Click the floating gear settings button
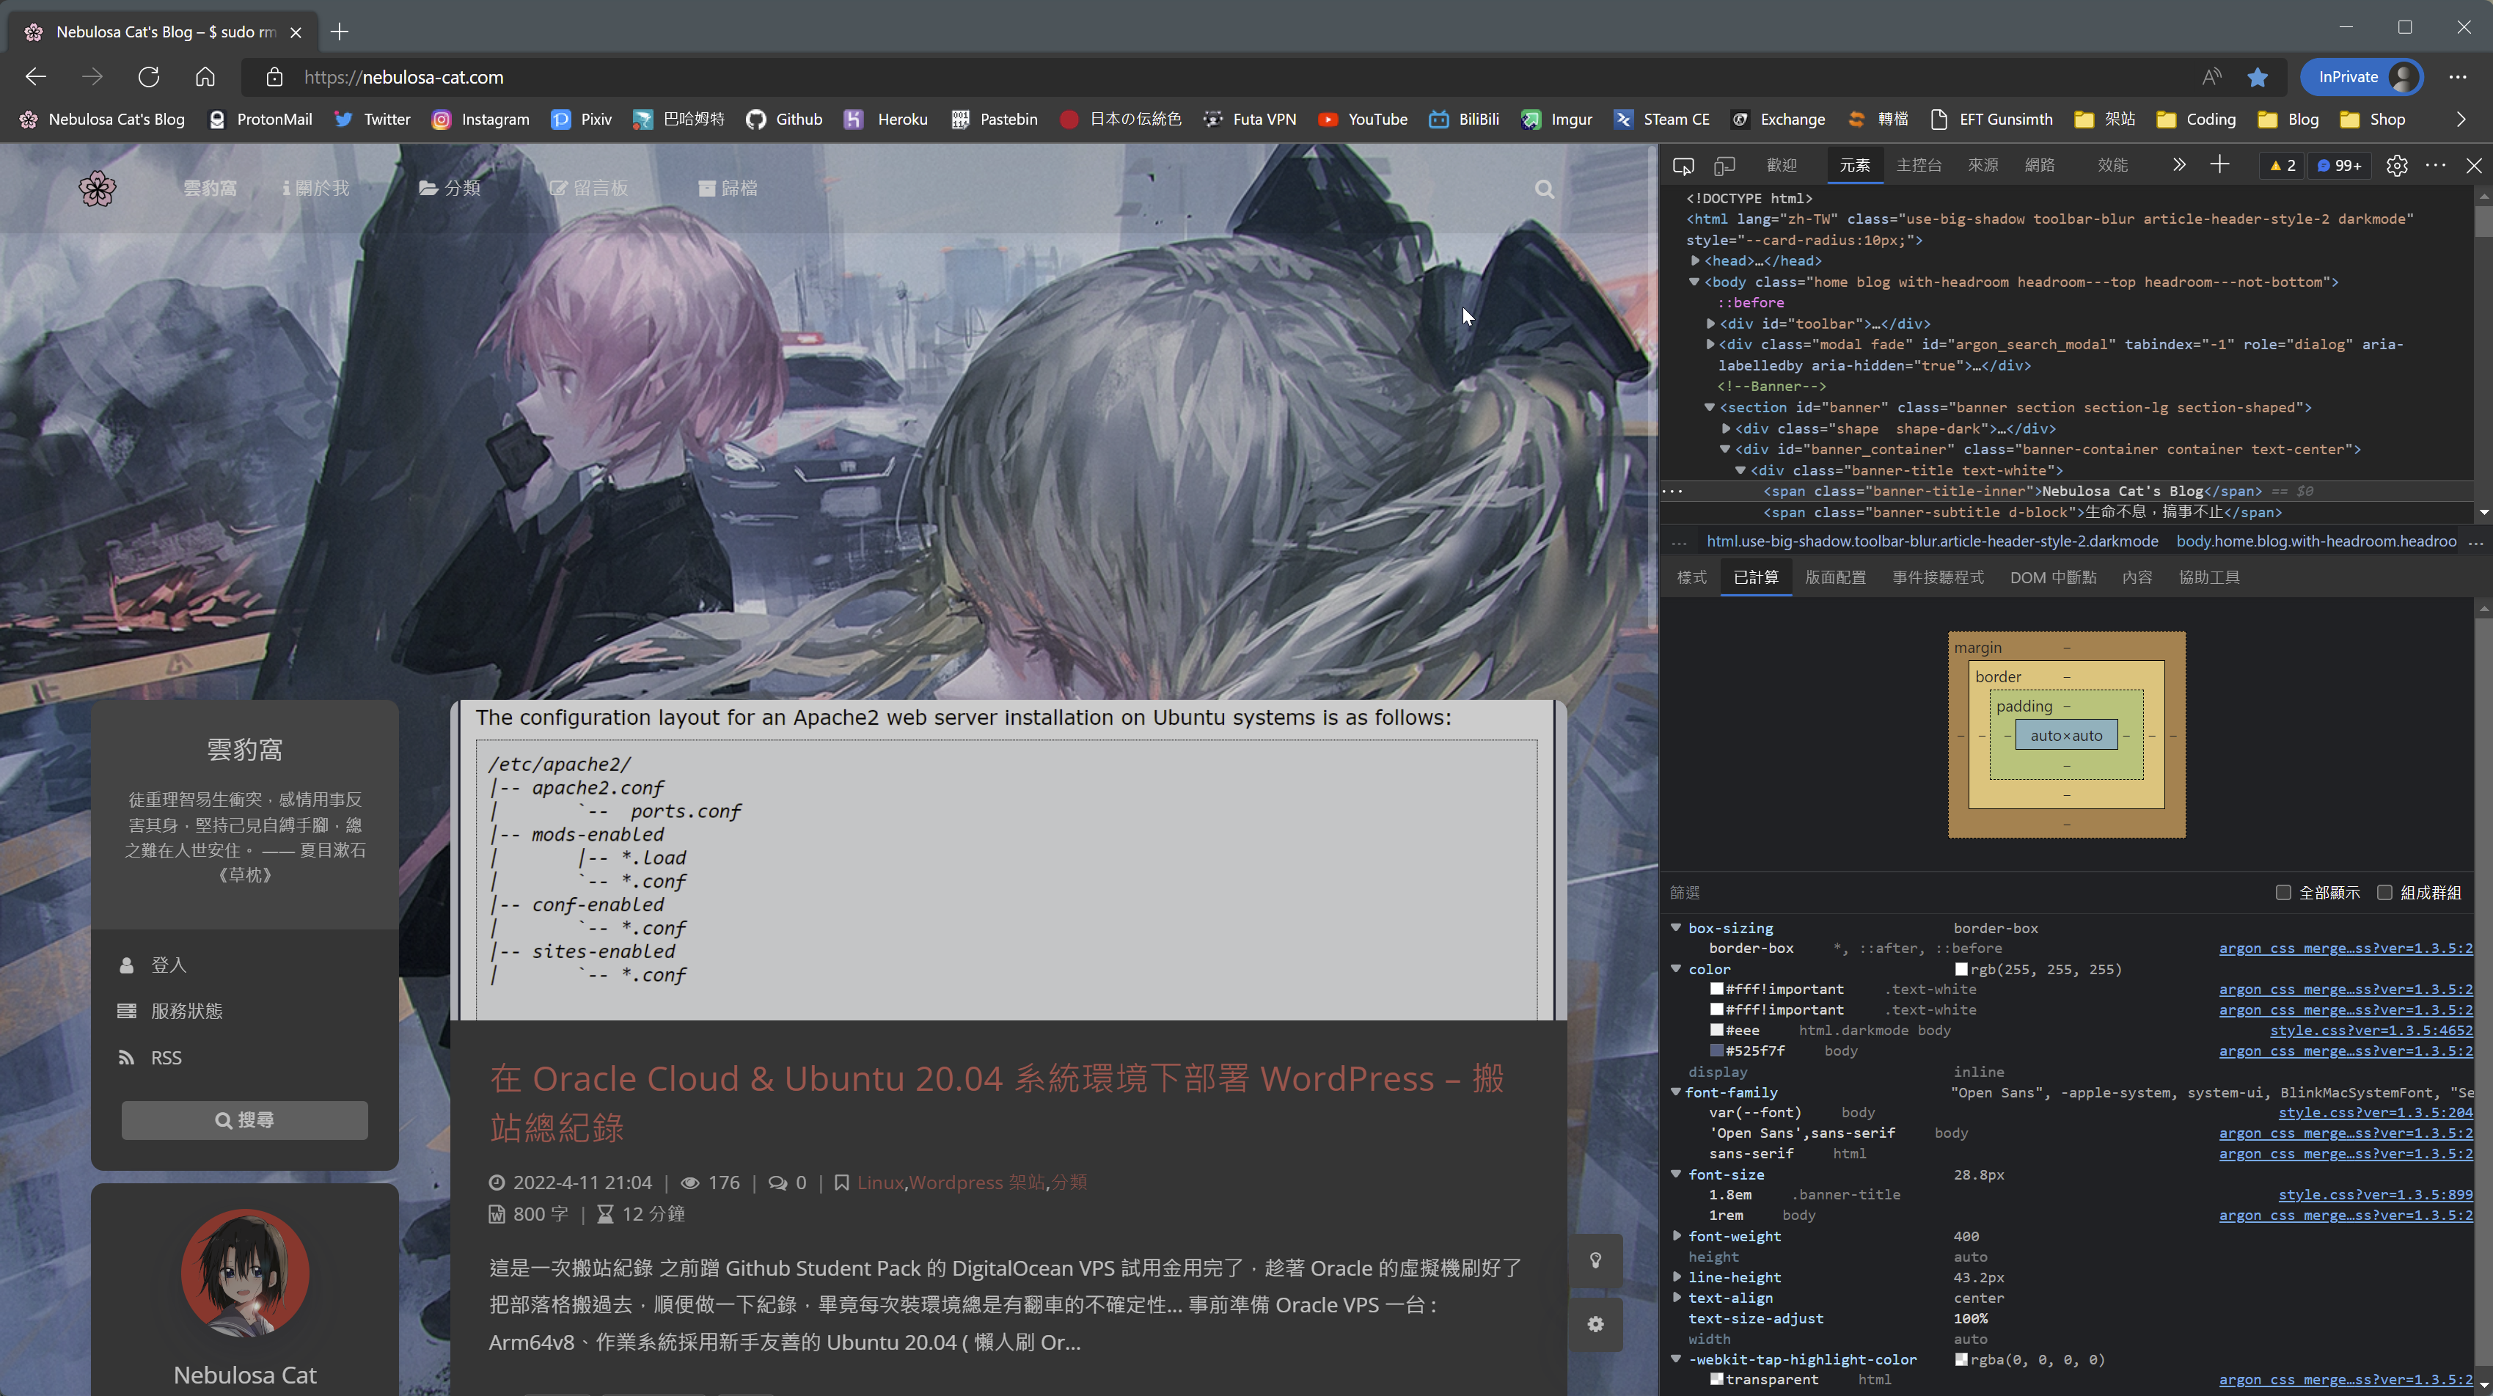 point(1596,1324)
